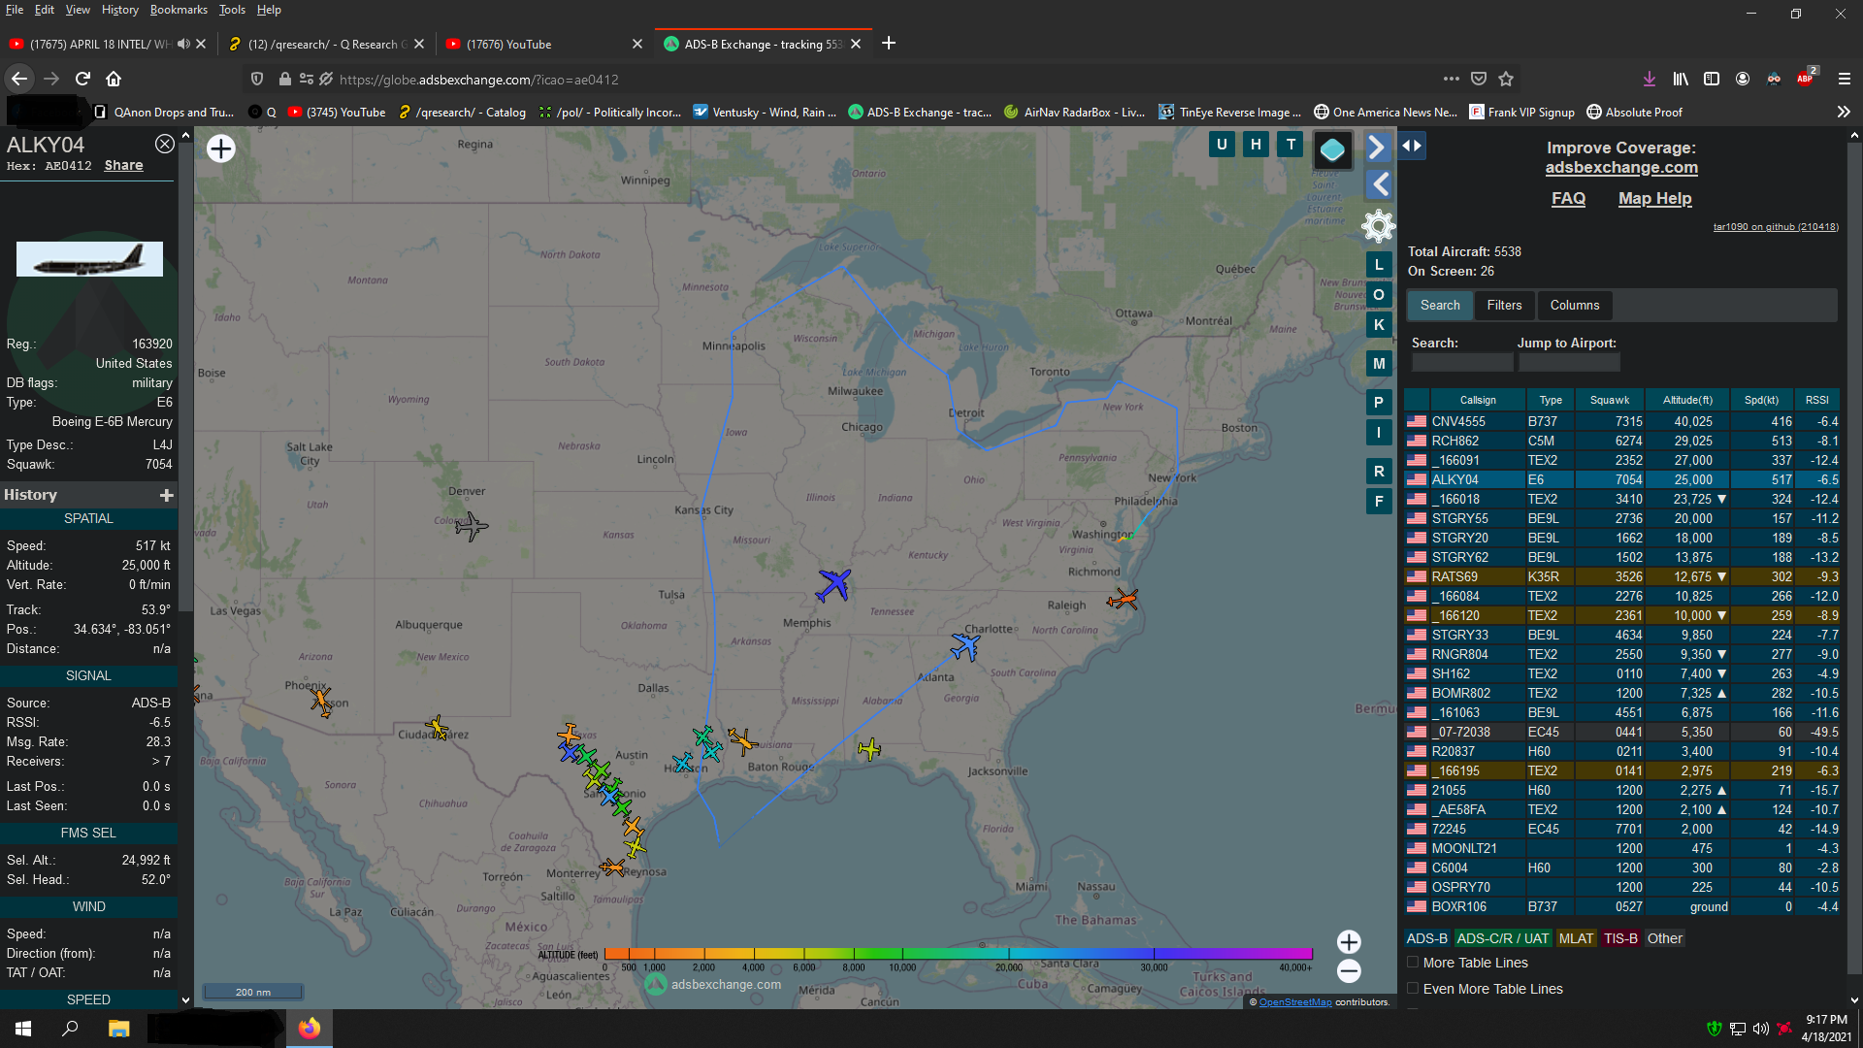Expand the History section plus icon

167,496
